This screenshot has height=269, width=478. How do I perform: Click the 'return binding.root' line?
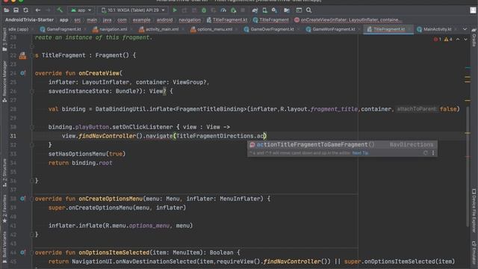click(x=80, y=163)
